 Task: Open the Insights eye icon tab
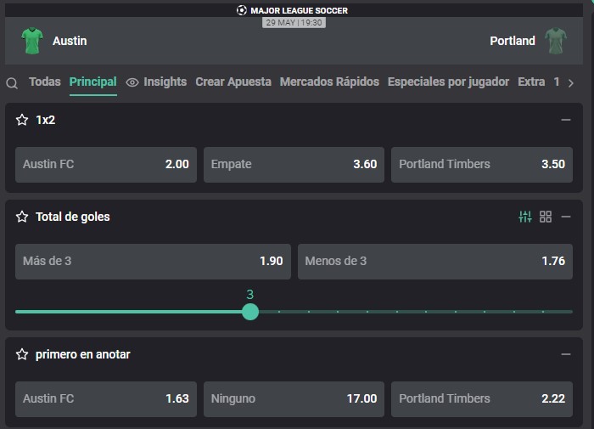tap(132, 82)
